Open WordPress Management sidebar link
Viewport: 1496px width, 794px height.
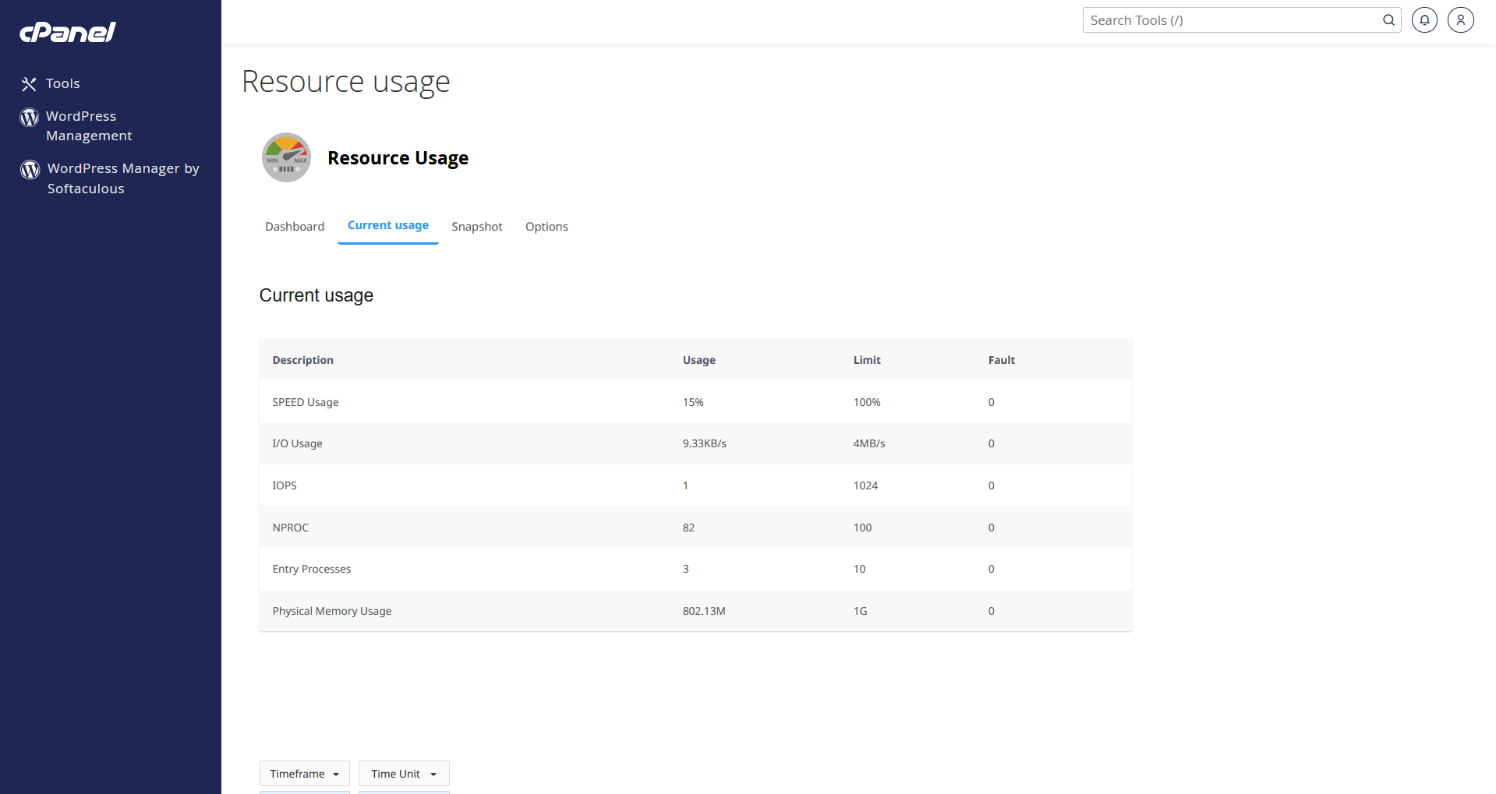click(89, 125)
